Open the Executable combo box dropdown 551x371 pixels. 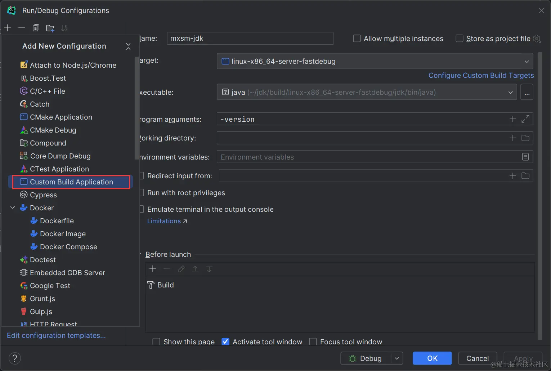510,92
